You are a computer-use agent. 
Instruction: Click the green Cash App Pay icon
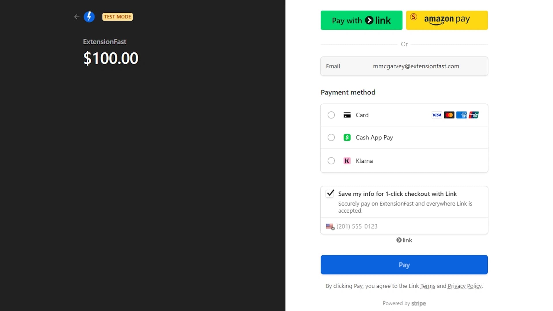(347, 137)
